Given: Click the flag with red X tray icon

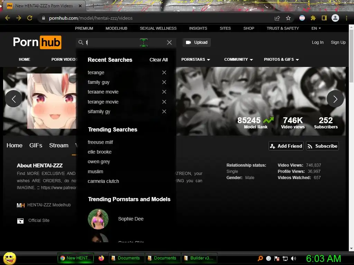Looking at the screenshot, I should pyautogui.click(x=277, y=258).
